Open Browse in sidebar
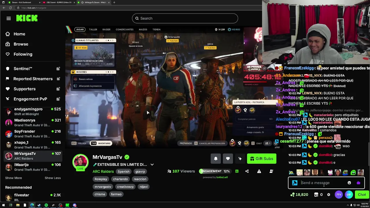This screenshot has height=208, width=370. coord(21,44)
